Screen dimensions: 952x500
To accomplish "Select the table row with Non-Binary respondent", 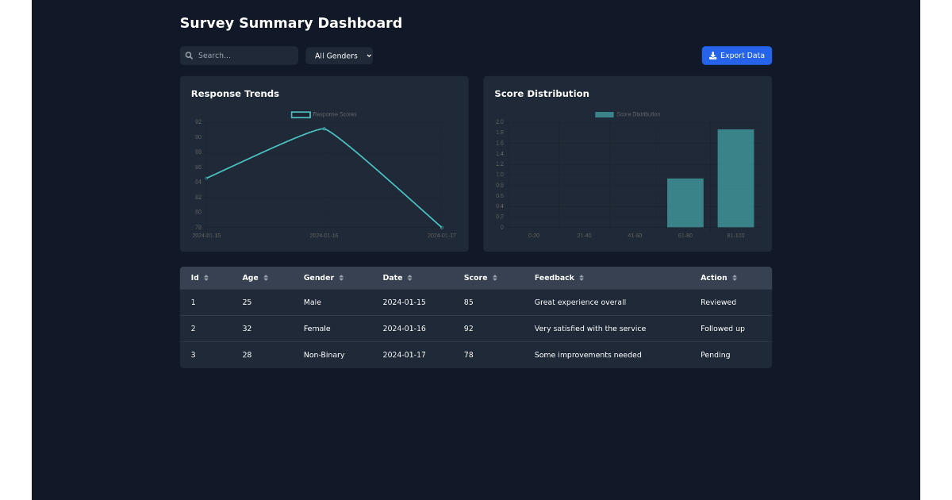I will (x=476, y=355).
